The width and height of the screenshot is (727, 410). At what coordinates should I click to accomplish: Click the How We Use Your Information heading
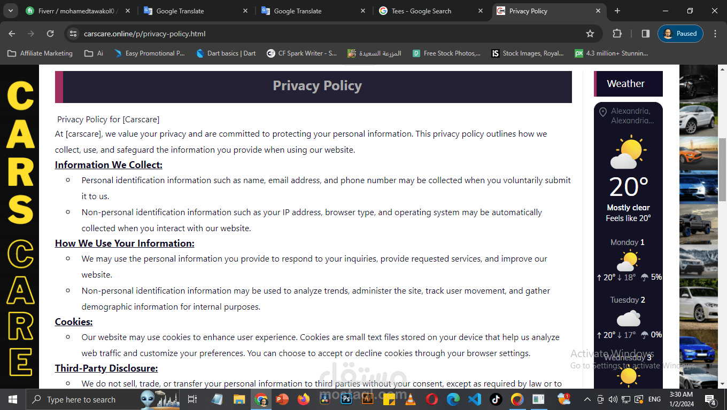(x=125, y=243)
